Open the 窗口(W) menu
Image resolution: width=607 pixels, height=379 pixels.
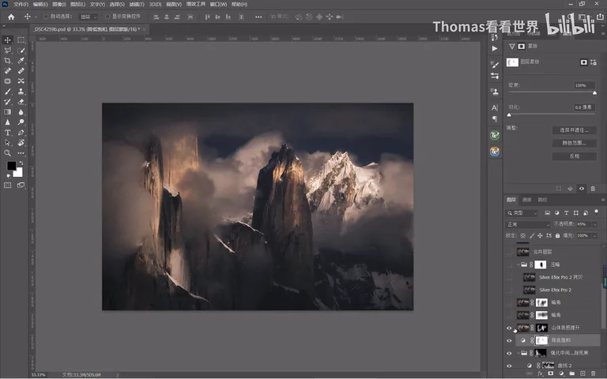point(218,4)
